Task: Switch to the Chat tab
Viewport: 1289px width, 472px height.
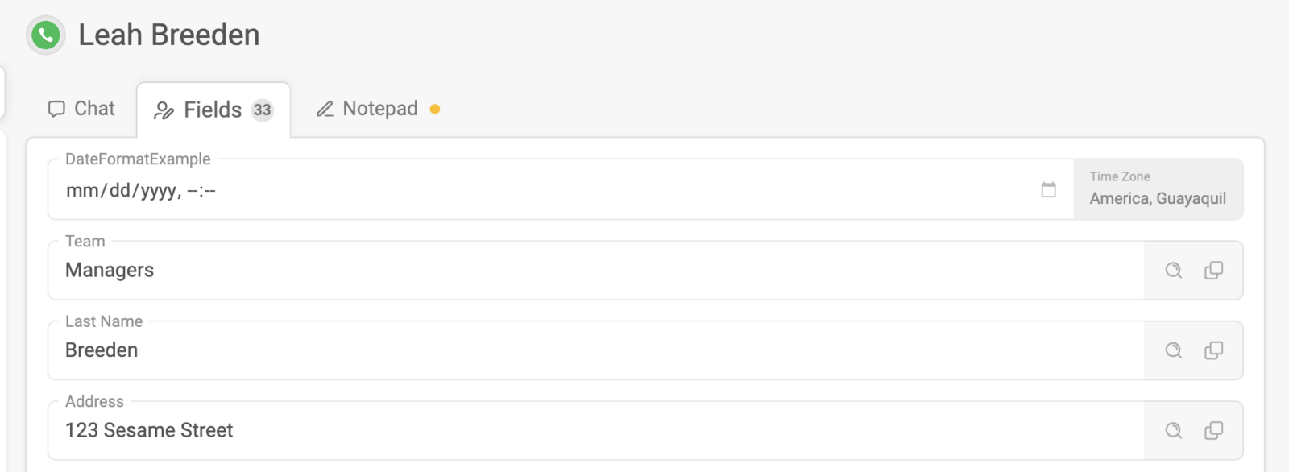Action: 81,109
